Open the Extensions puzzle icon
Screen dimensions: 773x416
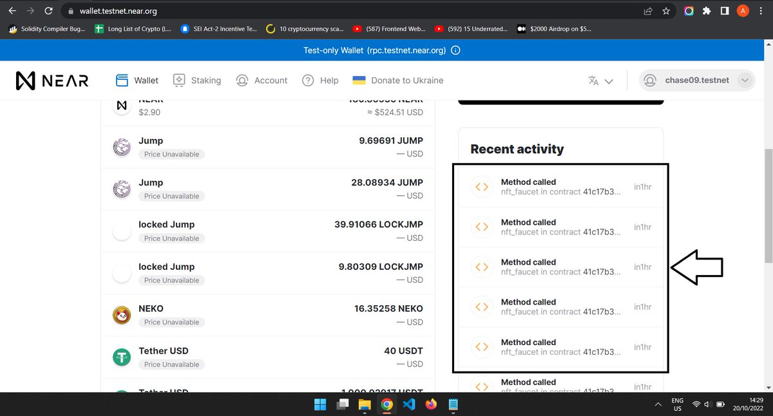pyautogui.click(x=707, y=11)
